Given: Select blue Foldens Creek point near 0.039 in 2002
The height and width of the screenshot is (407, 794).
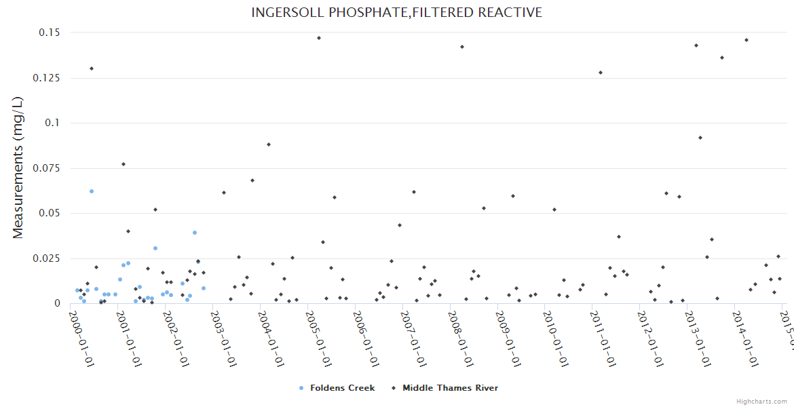Looking at the screenshot, I should click(194, 233).
